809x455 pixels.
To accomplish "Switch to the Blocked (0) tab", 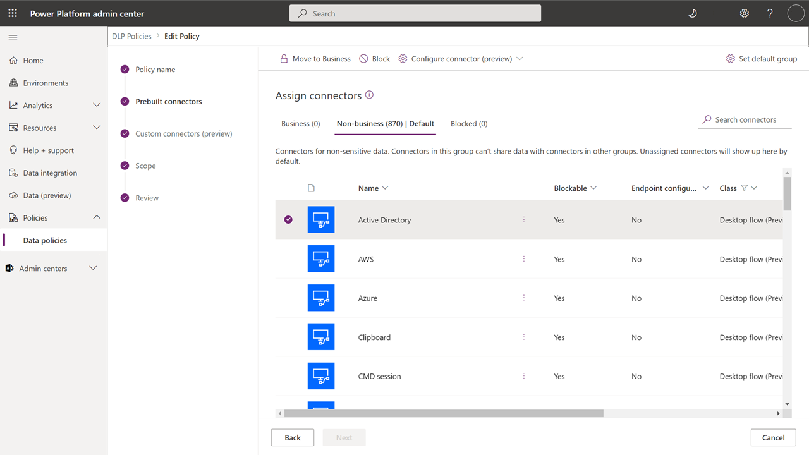I will coord(468,123).
